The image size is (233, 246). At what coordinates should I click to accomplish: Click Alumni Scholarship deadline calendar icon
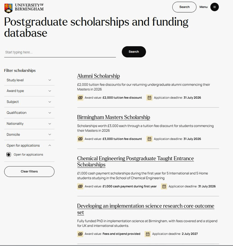[x=149, y=98]
